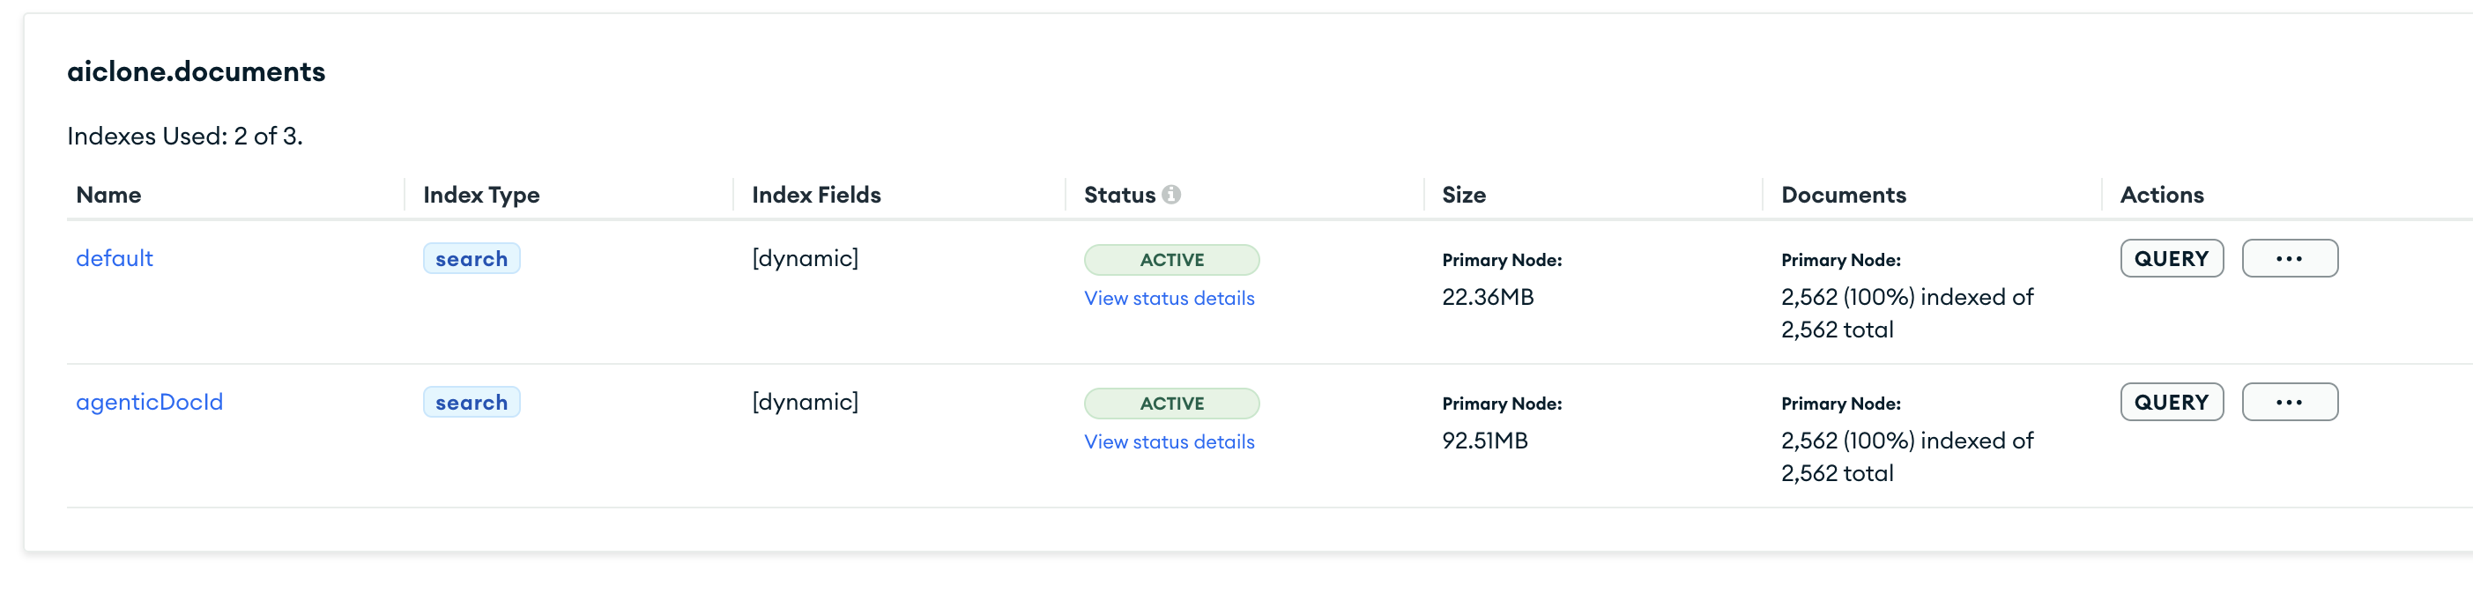Screen dimensions: 2473x615
Task: Open more actions for default index
Action: pyautogui.click(x=2289, y=259)
